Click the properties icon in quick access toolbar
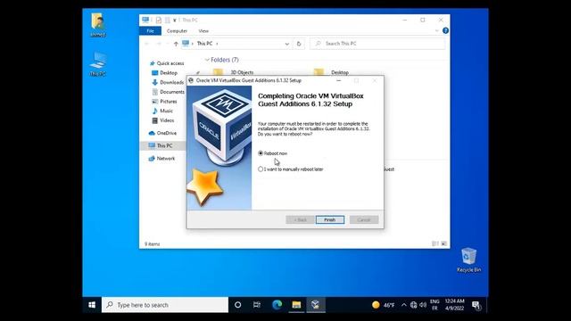This screenshot has width=571, height=321. coord(159,20)
